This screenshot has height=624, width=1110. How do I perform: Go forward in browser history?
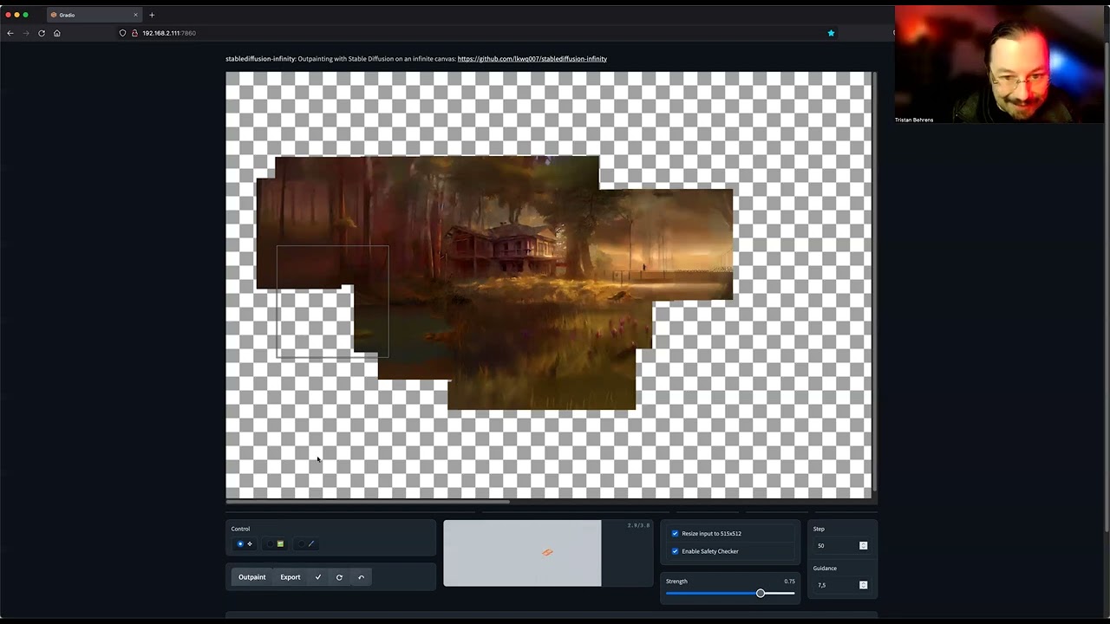(x=26, y=33)
